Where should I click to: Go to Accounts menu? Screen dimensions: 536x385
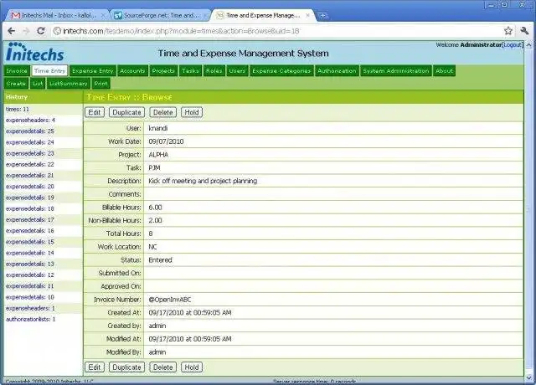point(132,70)
